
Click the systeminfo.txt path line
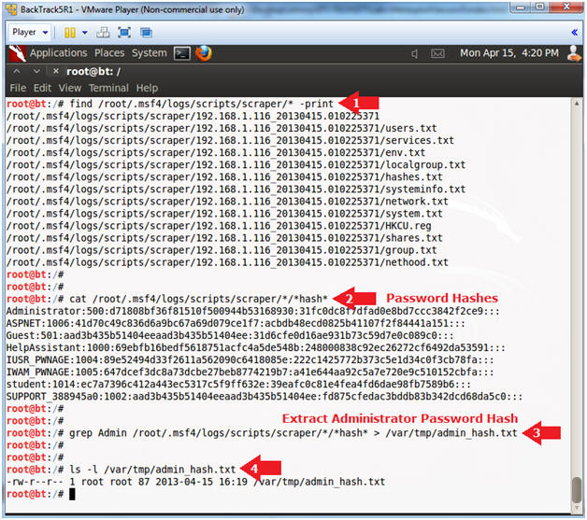click(x=236, y=190)
